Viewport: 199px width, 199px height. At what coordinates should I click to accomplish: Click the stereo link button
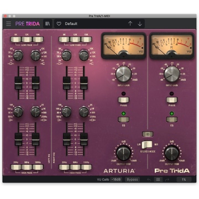pos(148,134)
